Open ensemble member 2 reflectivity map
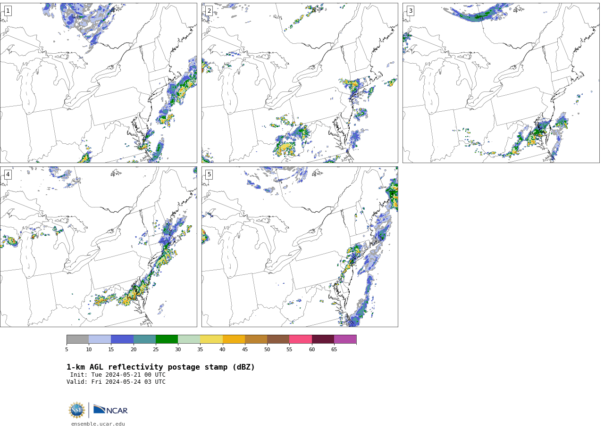 pos(300,83)
